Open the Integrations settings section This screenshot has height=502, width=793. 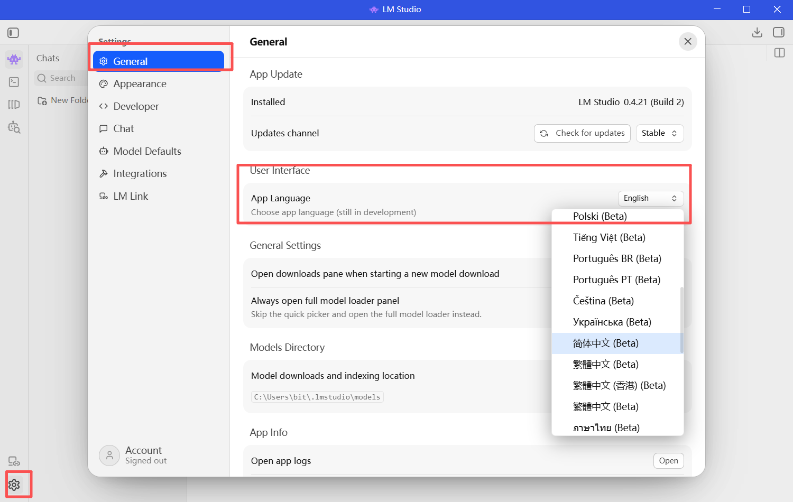[159, 173]
